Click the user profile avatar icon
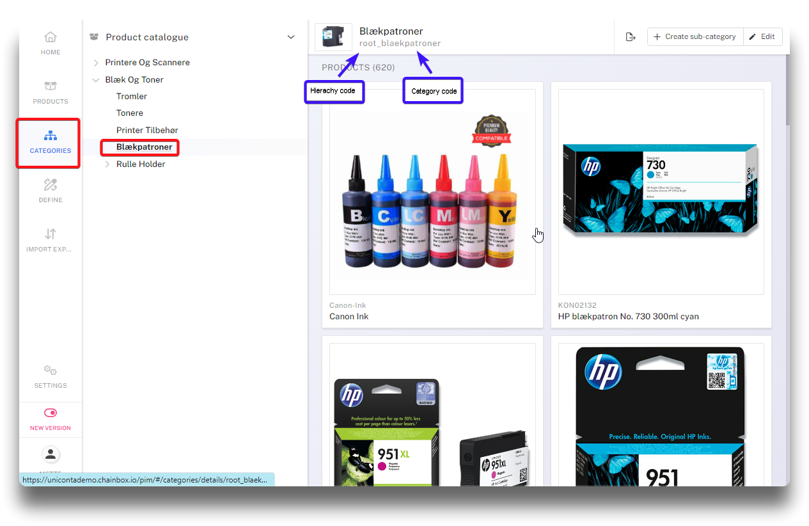 [x=51, y=454]
